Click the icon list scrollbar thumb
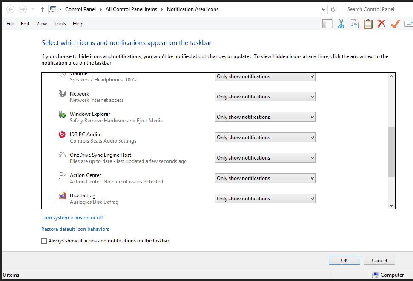Image resolution: width=413 pixels, height=281 pixels. click(391, 152)
